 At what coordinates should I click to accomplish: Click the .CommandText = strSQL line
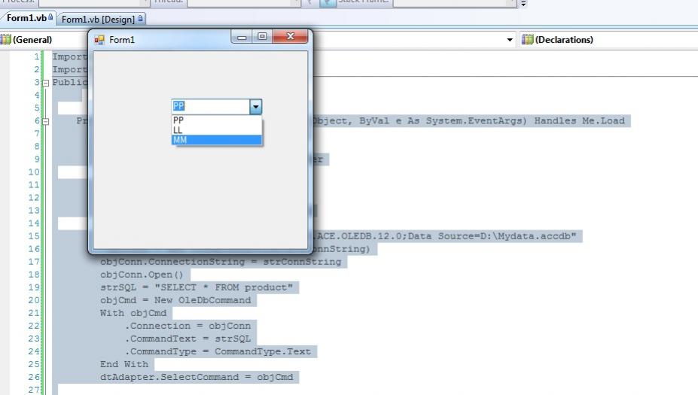click(x=187, y=339)
